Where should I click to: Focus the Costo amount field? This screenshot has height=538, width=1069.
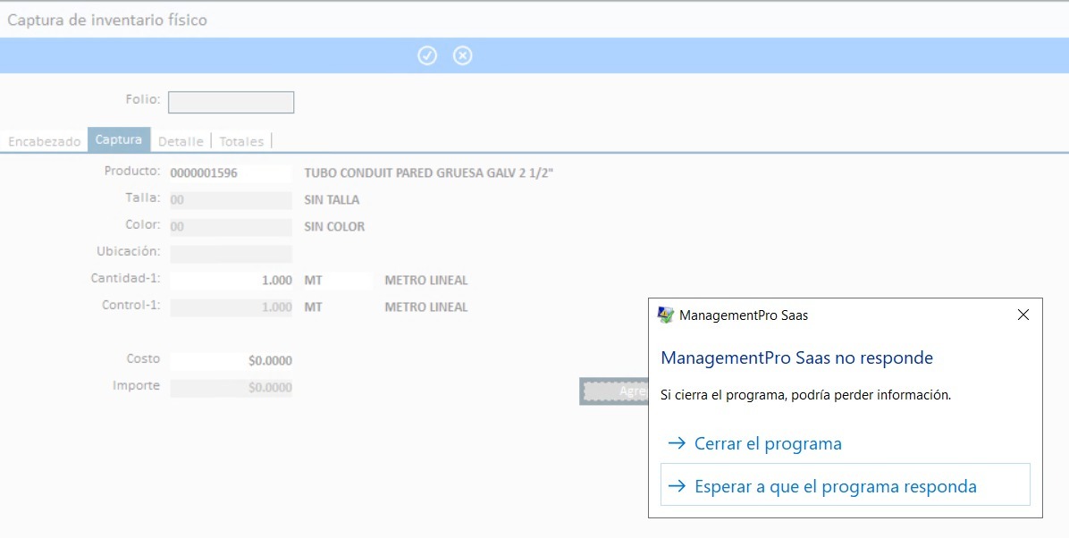pyautogui.click(x=231, y=361)
